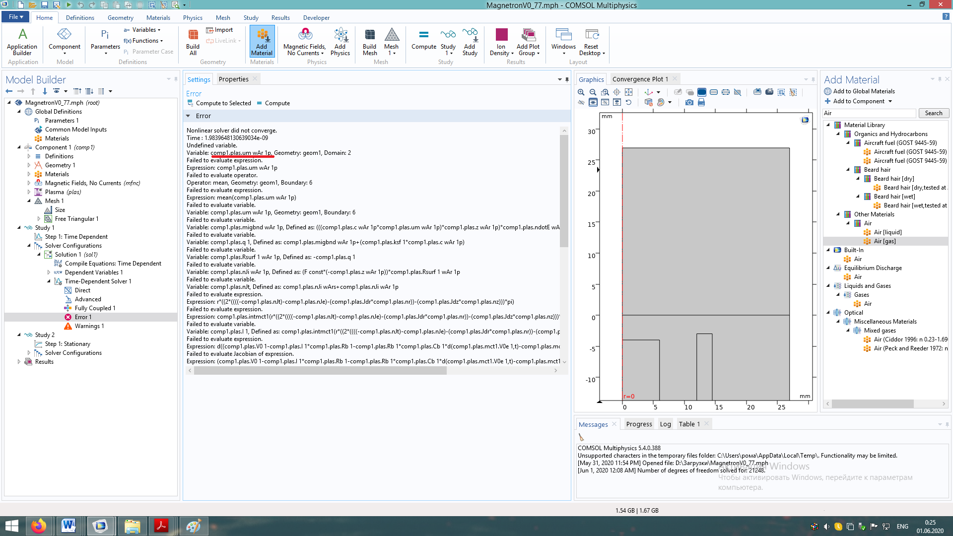Switch to the Physics ribbon tab

click(x=193, y=17)
